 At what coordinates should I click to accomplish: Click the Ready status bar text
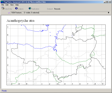[x=4, y=91]
